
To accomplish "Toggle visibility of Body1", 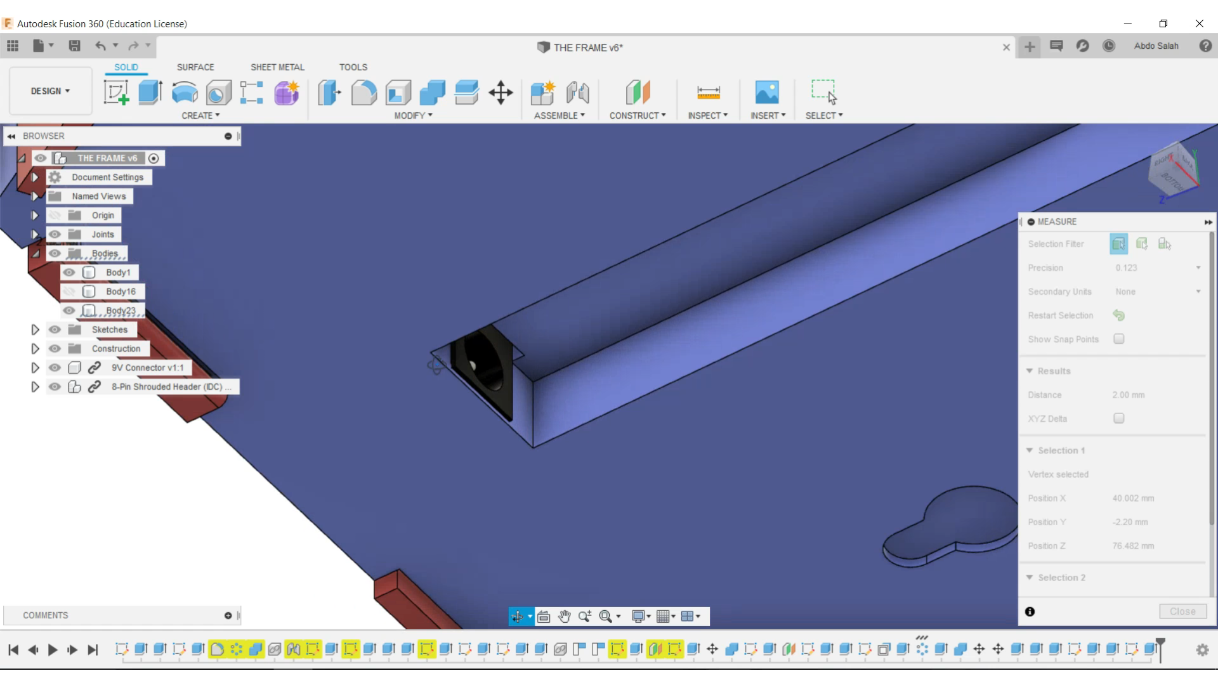I will click(x=69, y=273).
